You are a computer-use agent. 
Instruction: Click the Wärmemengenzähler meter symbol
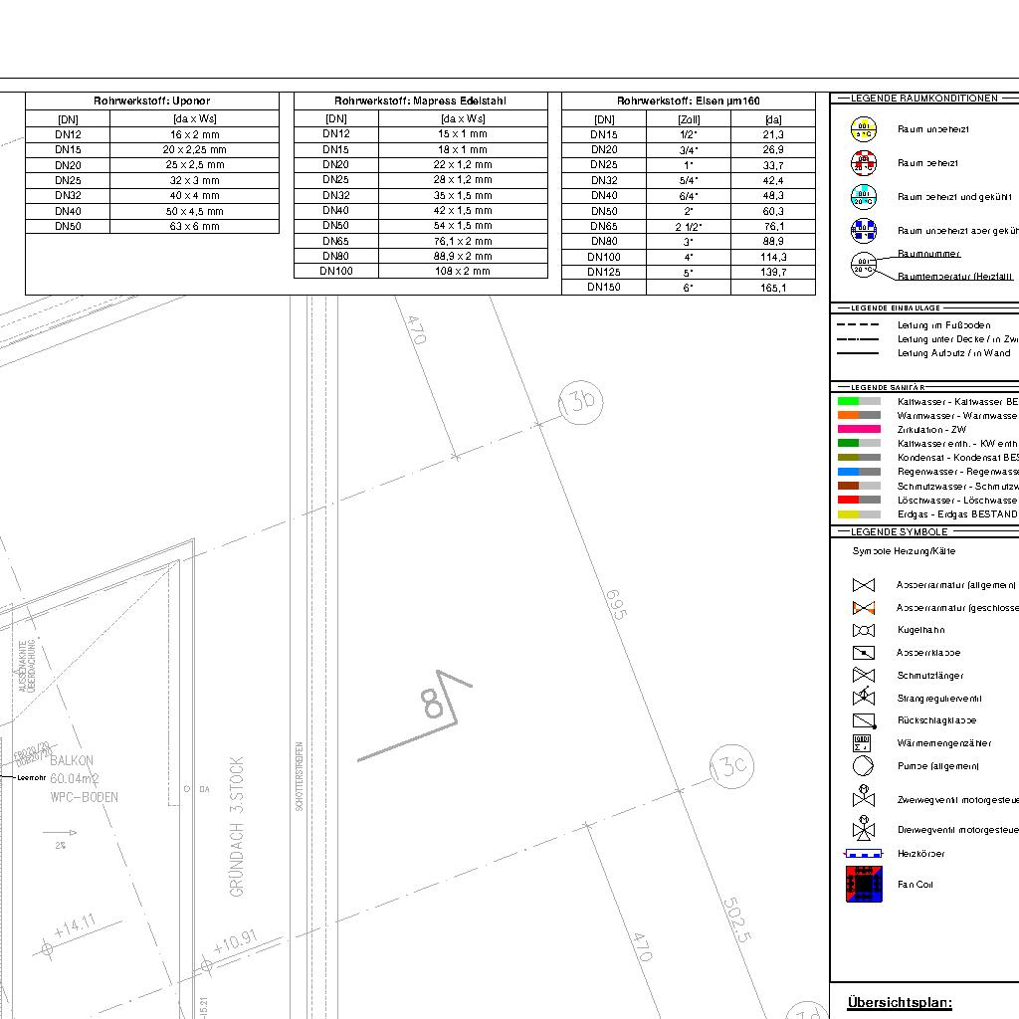[x=863, y=742]
